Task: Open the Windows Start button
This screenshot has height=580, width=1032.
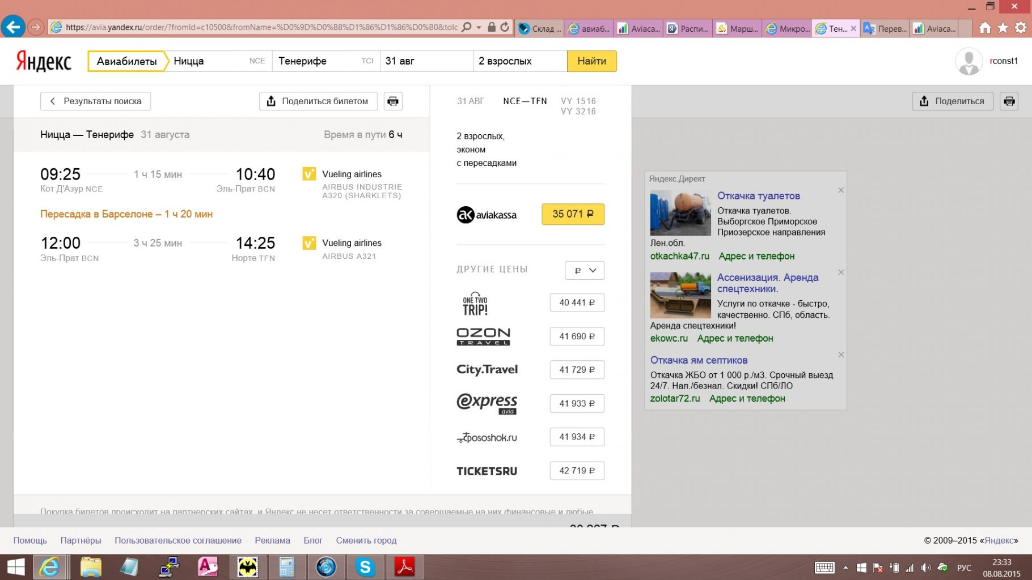Action: (16, 567)
